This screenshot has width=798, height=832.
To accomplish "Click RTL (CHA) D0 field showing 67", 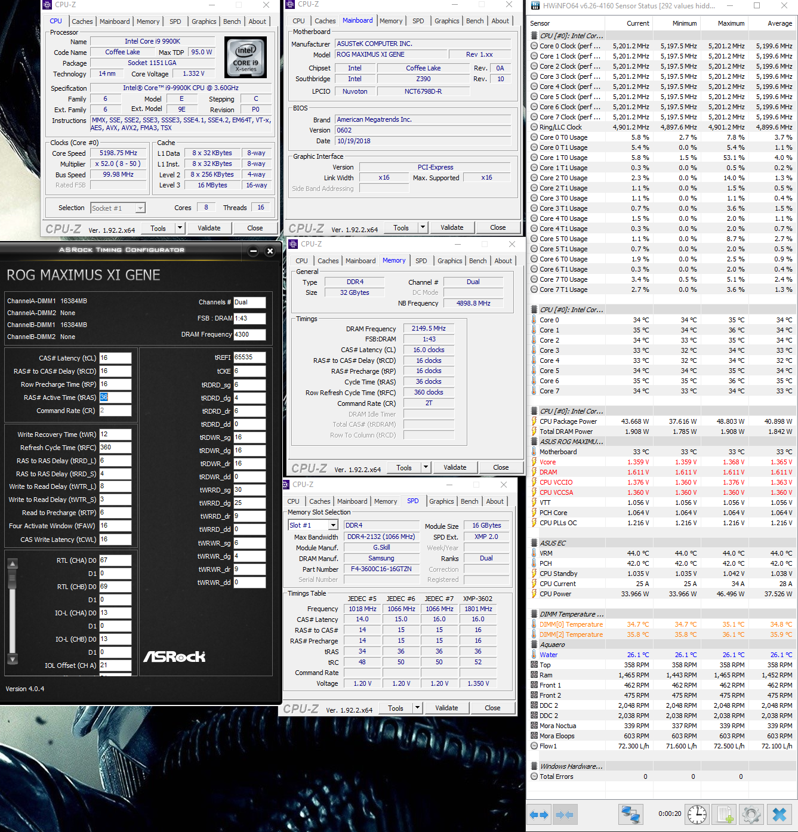I will click(115, 560).
